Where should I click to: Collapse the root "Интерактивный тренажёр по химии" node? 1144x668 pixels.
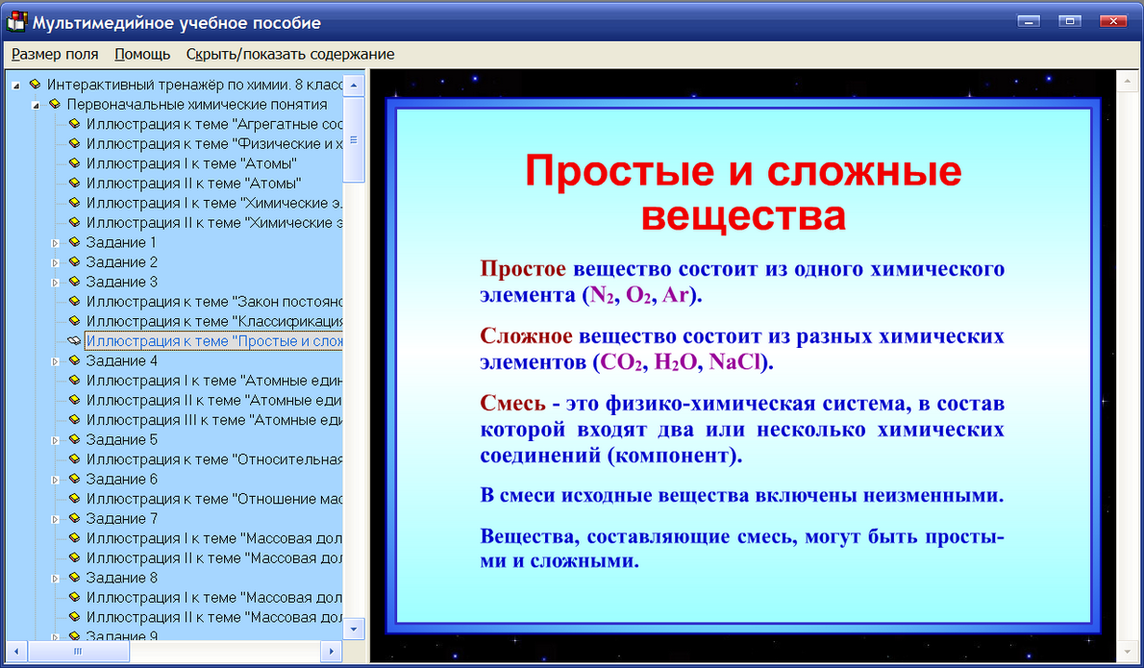tap(21, 84)
